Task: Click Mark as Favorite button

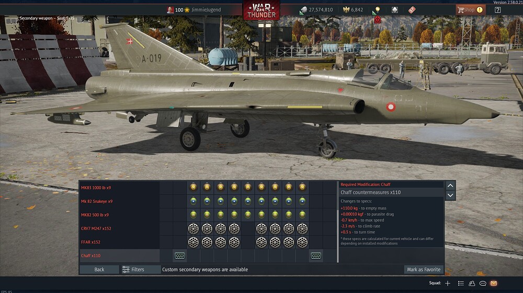Action: [424, 270]
